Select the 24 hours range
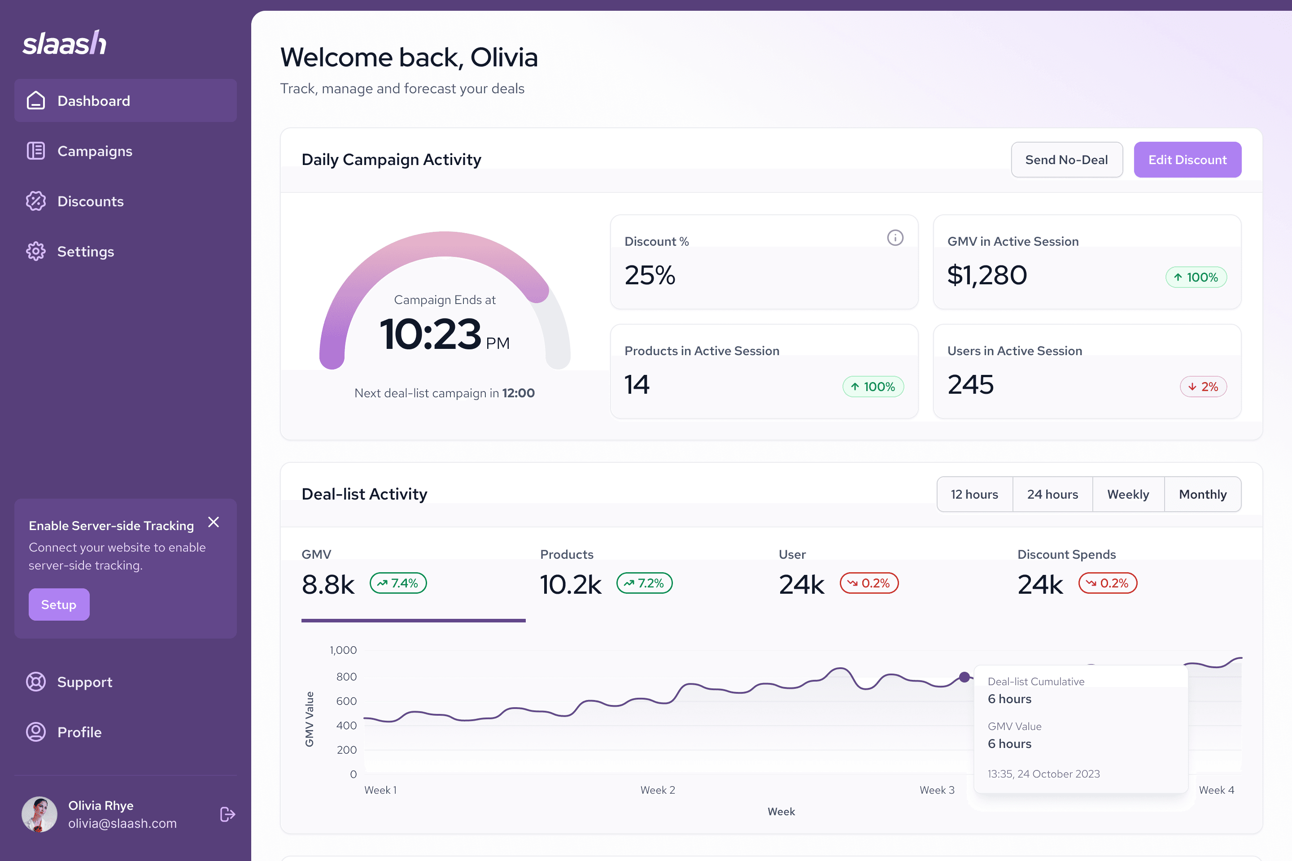 (1052, 494)
